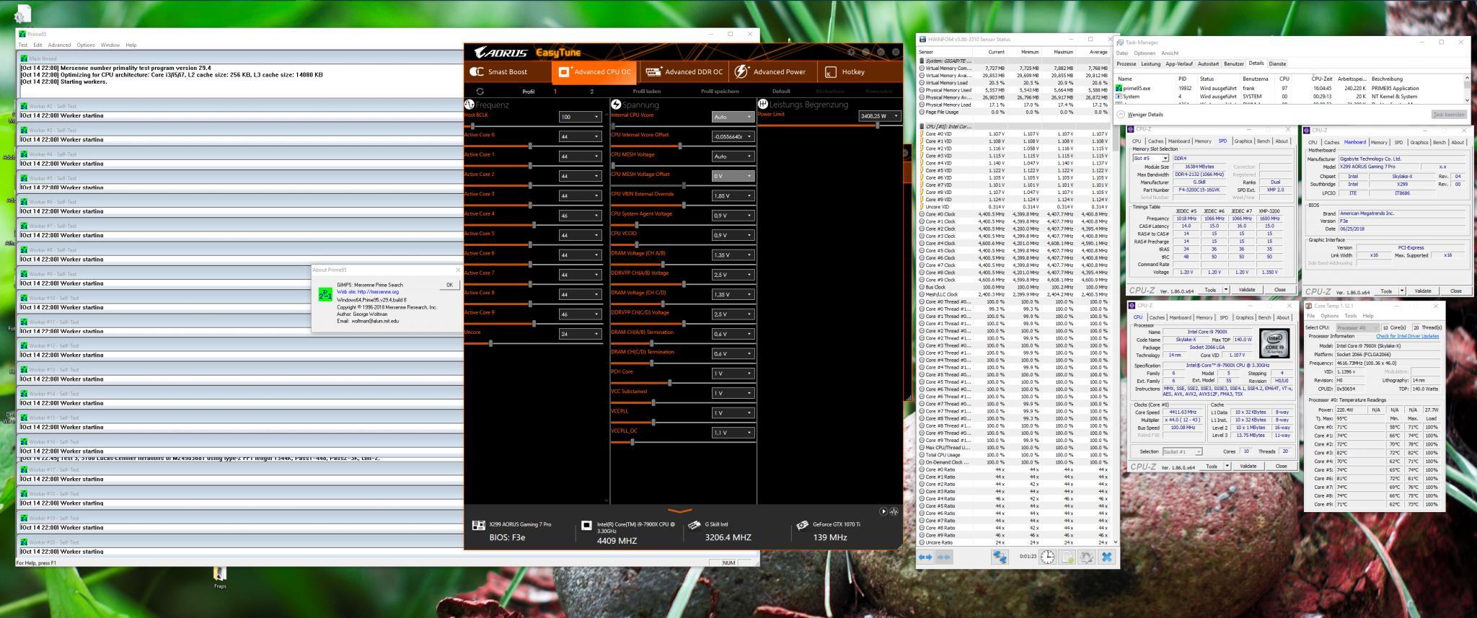
Task: Click Task beenden button in Task-Manager
Action: [1449, 115]
